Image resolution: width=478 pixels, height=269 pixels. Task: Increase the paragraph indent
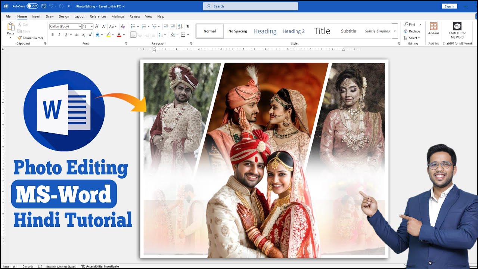(x=173, y=27)
